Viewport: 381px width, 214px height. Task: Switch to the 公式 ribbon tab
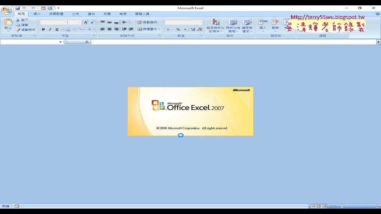76,14
